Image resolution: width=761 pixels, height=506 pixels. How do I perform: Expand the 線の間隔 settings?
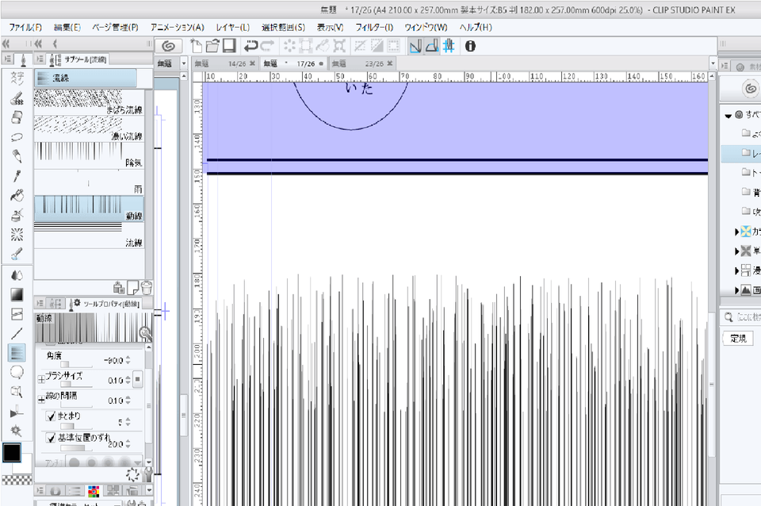point(41,401)
